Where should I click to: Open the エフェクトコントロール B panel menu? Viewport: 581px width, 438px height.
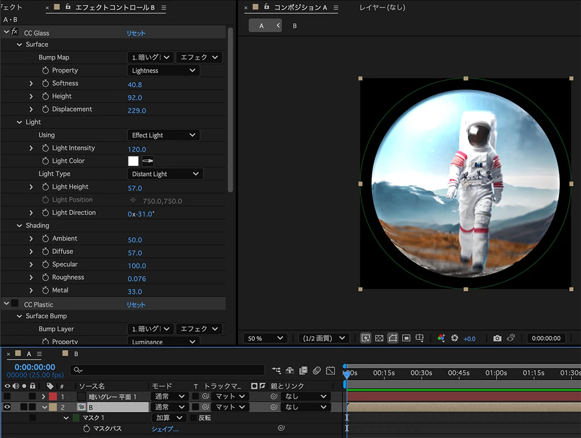164,8
